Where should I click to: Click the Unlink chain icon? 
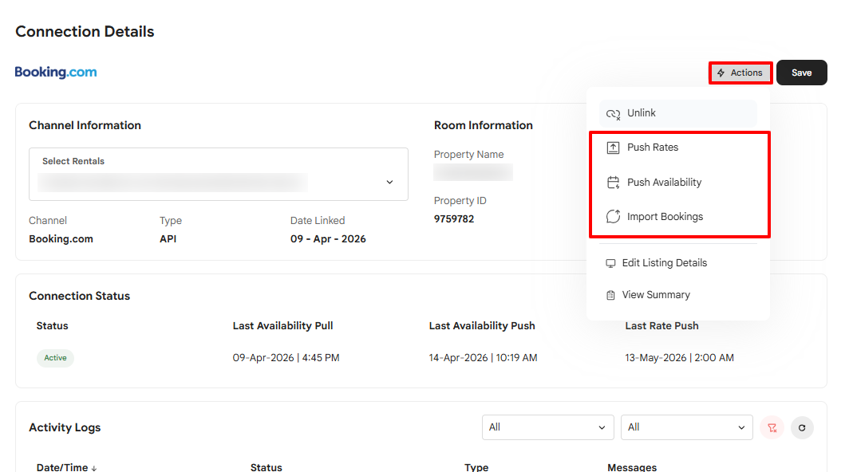coord(613,114)
